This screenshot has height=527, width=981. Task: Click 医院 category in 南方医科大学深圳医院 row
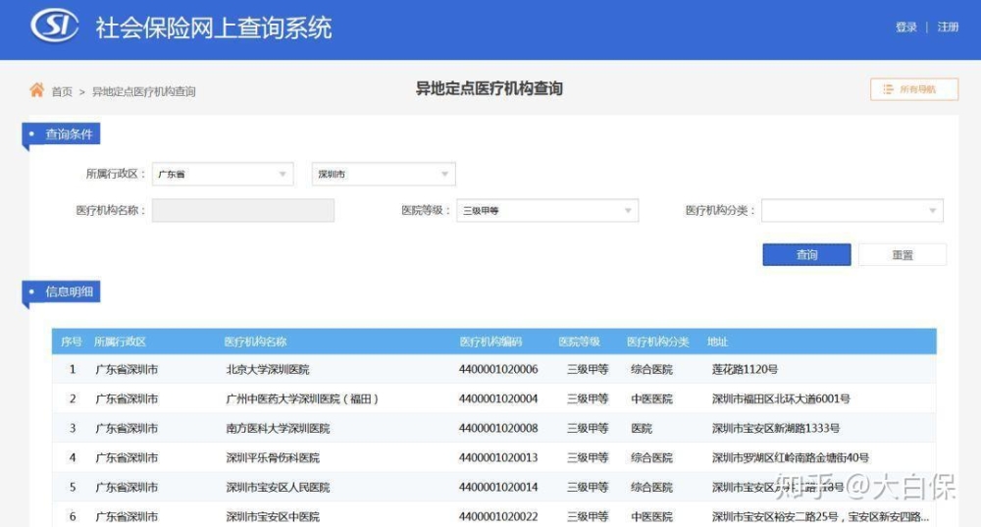click(642, 428)
